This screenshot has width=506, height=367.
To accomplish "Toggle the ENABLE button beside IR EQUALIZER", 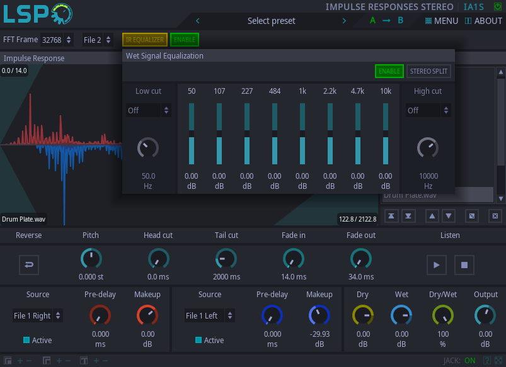I will pos(185,40).
